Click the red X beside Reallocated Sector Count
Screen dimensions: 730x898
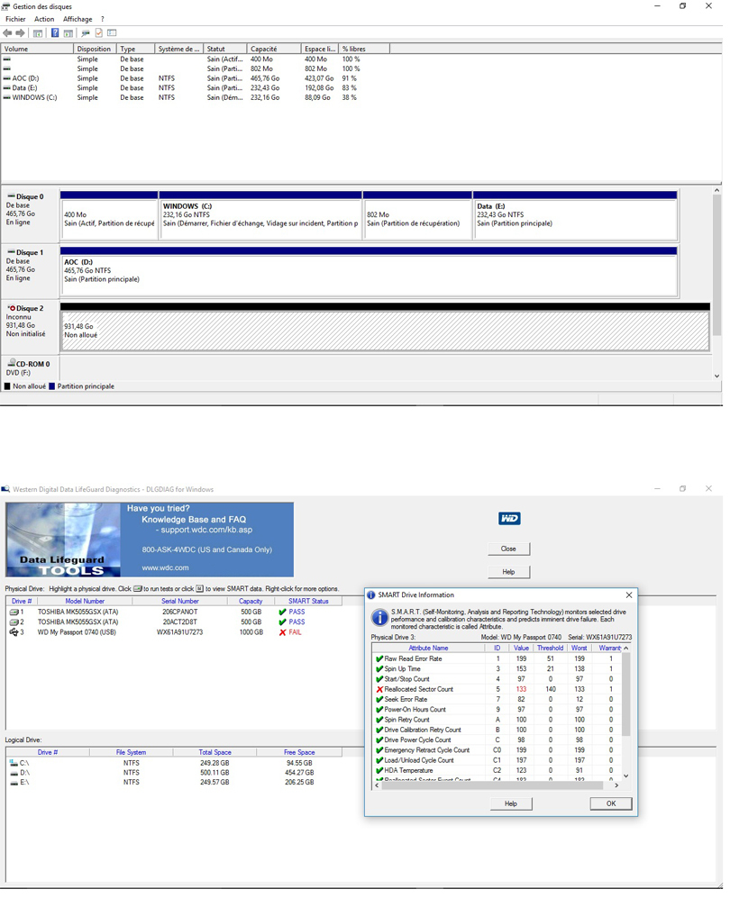tap(379, 690)
